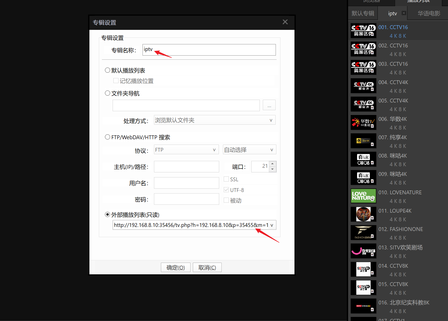448x321 pixels.
Task: Open the 纯享4K channel logo
Action: pos(363,141)
